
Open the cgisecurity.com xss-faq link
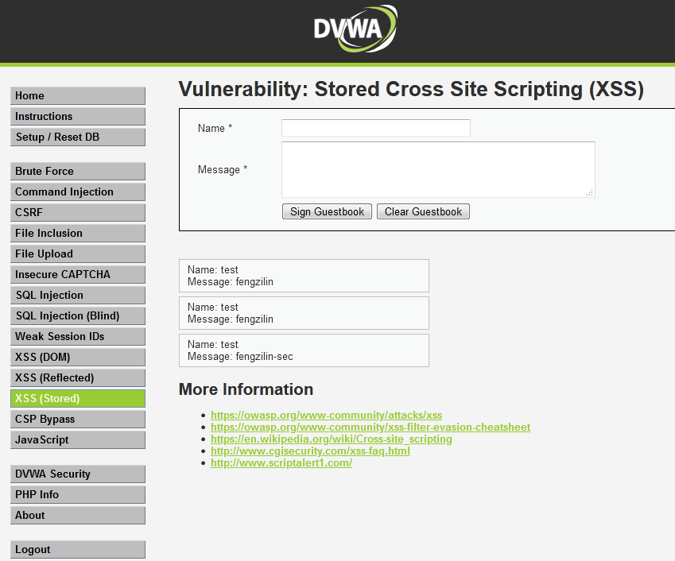[310, 451]
